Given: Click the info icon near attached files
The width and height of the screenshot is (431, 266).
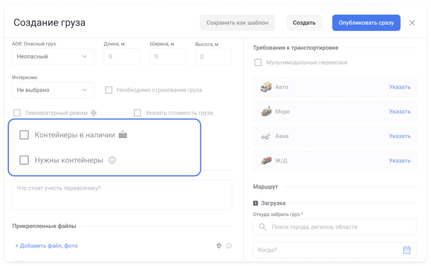Looking at the screenshot, I should click(229, 246).
